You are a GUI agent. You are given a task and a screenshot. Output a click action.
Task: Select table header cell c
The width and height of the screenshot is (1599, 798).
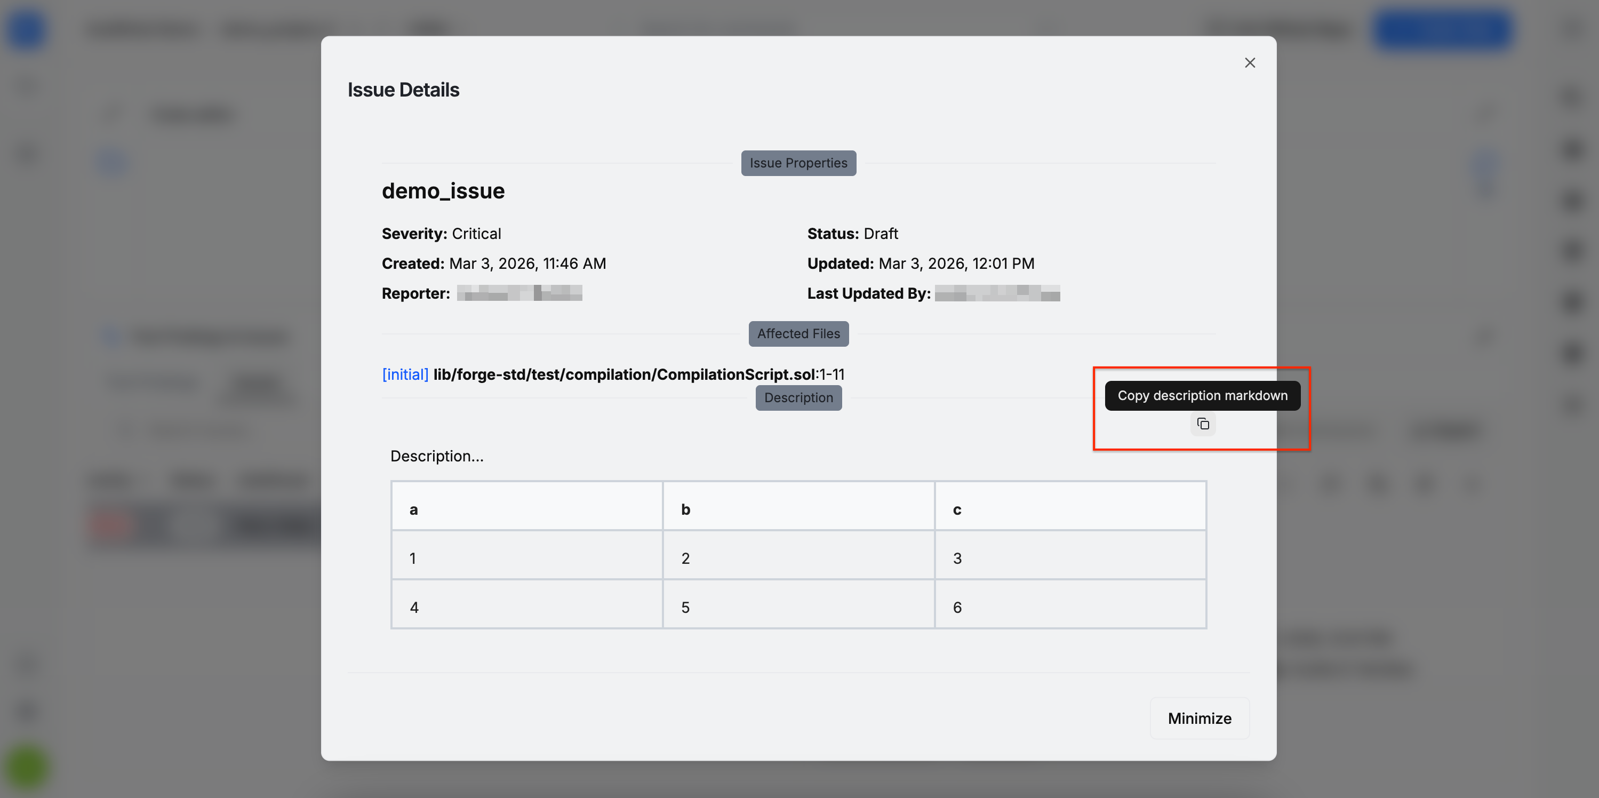tap(1069, 509)
